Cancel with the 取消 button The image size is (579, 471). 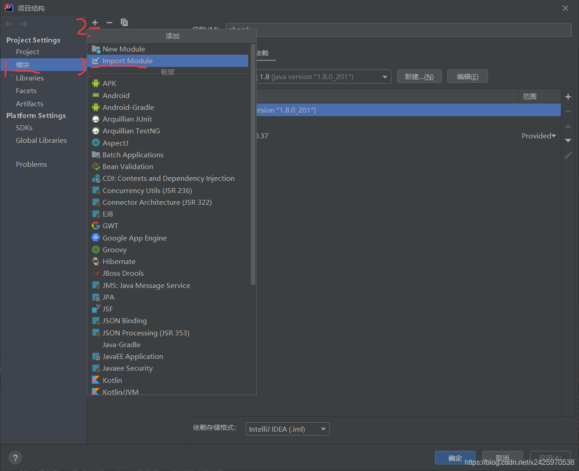pyautogui.click(x=503, y=458)
